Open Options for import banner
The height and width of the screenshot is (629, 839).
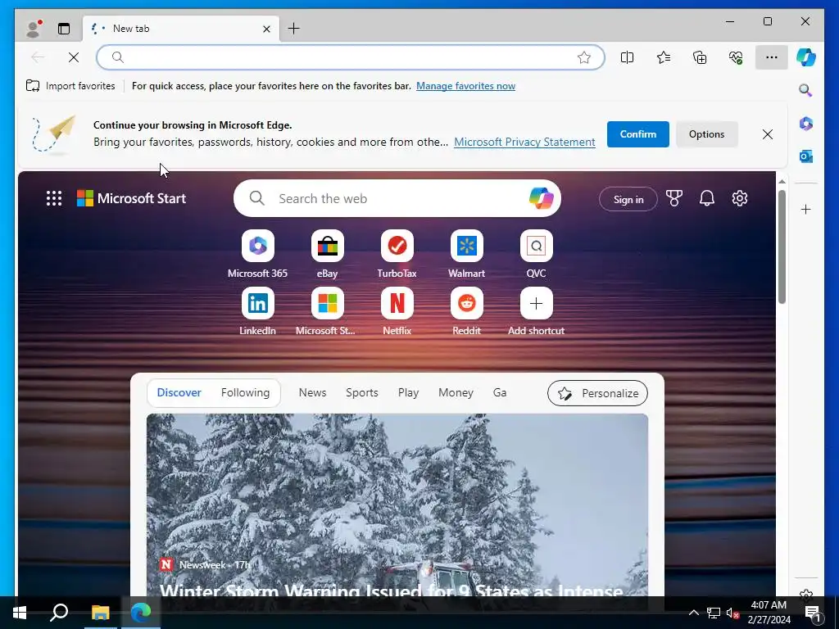point(706,134)
